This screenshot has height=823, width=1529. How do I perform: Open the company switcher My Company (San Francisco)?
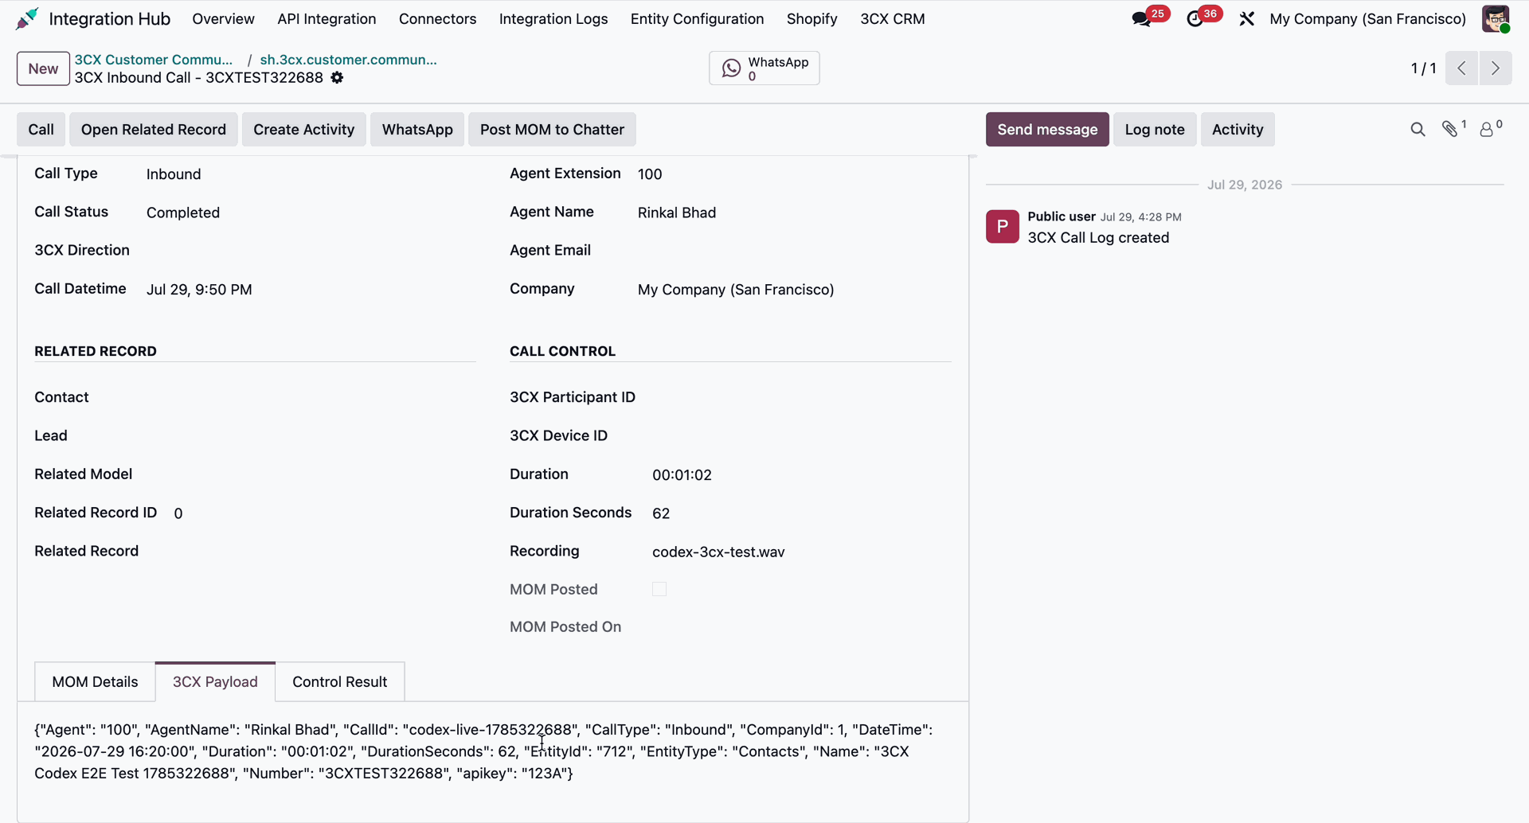click(x=1367, y=19)
